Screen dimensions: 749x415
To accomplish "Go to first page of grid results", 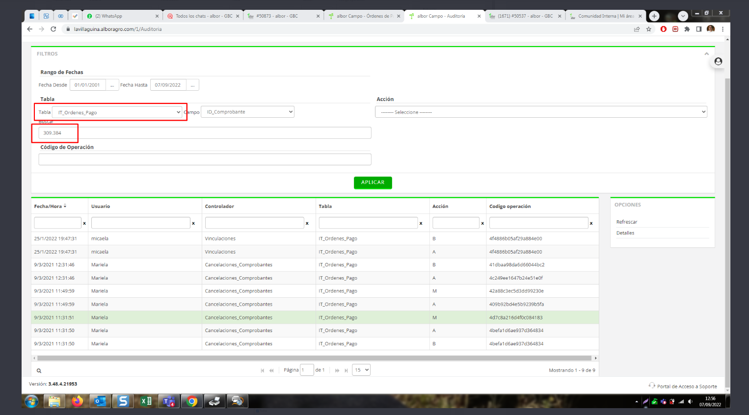I will [x=263, y=370].
